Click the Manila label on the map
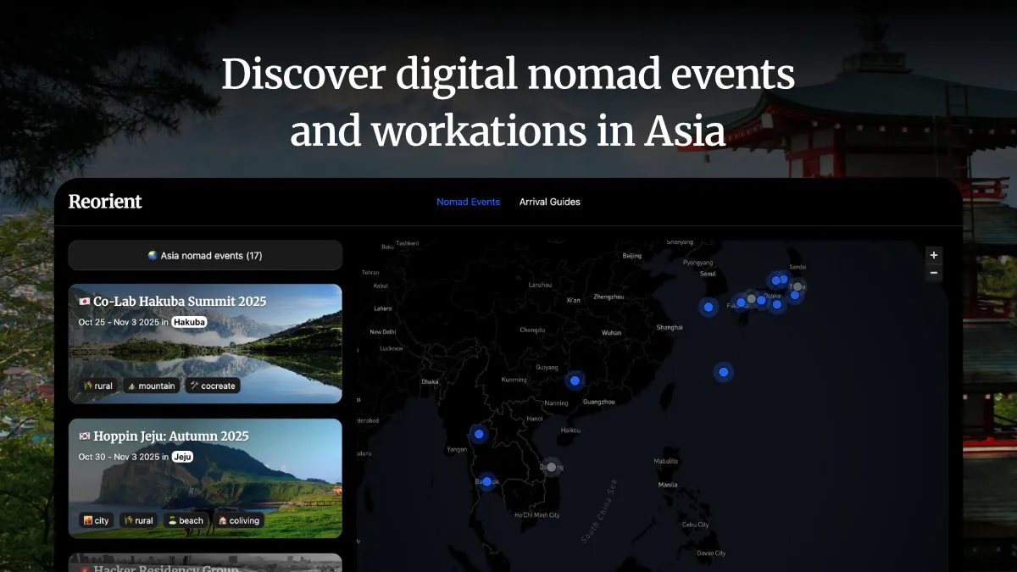 [x=668, y=485]
